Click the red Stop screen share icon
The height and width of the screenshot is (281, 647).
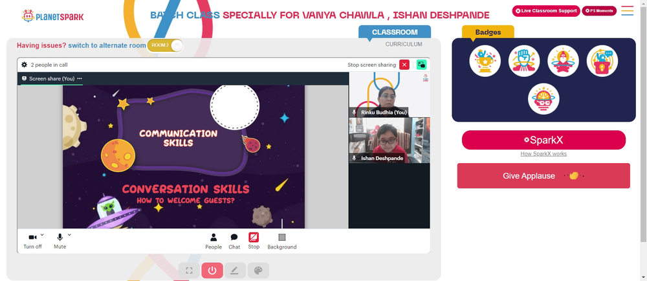(254, 237)
